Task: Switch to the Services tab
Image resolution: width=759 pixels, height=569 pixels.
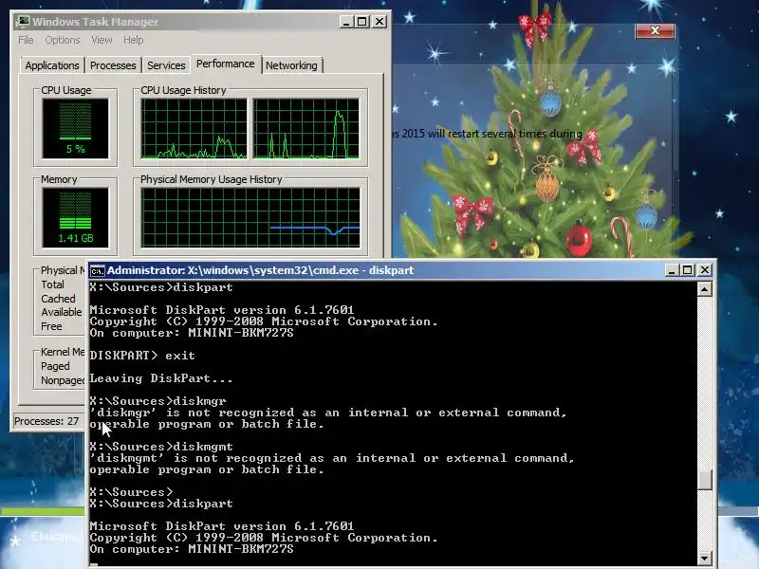Action: (x=166, y=65)
